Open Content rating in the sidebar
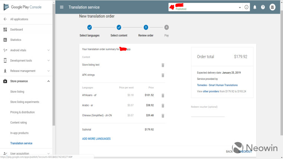This screenshot has width=283, height=159. coord(18,123)
